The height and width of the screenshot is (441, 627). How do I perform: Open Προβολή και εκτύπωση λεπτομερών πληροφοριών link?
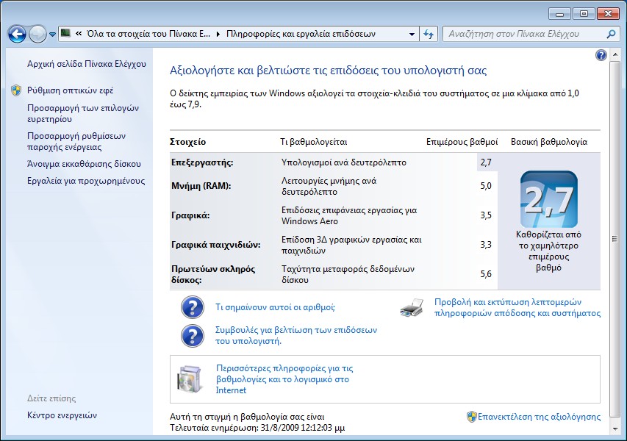point(517,307)
